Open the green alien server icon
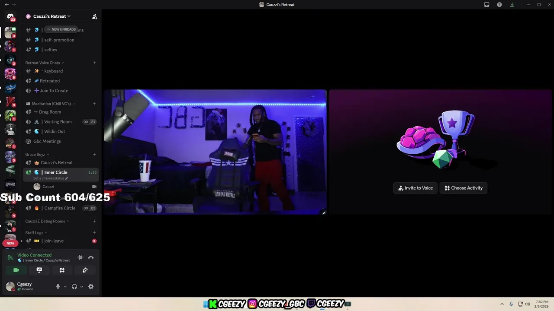This screenshot has height=311, width=554. pyautogui.click(x=10, y=115)
